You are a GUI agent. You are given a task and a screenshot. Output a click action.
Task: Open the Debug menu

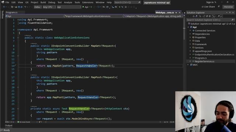[52, 3]
